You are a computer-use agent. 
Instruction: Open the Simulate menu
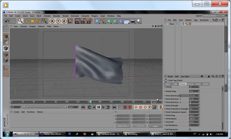pyautogui.click(x=56, y=16)
